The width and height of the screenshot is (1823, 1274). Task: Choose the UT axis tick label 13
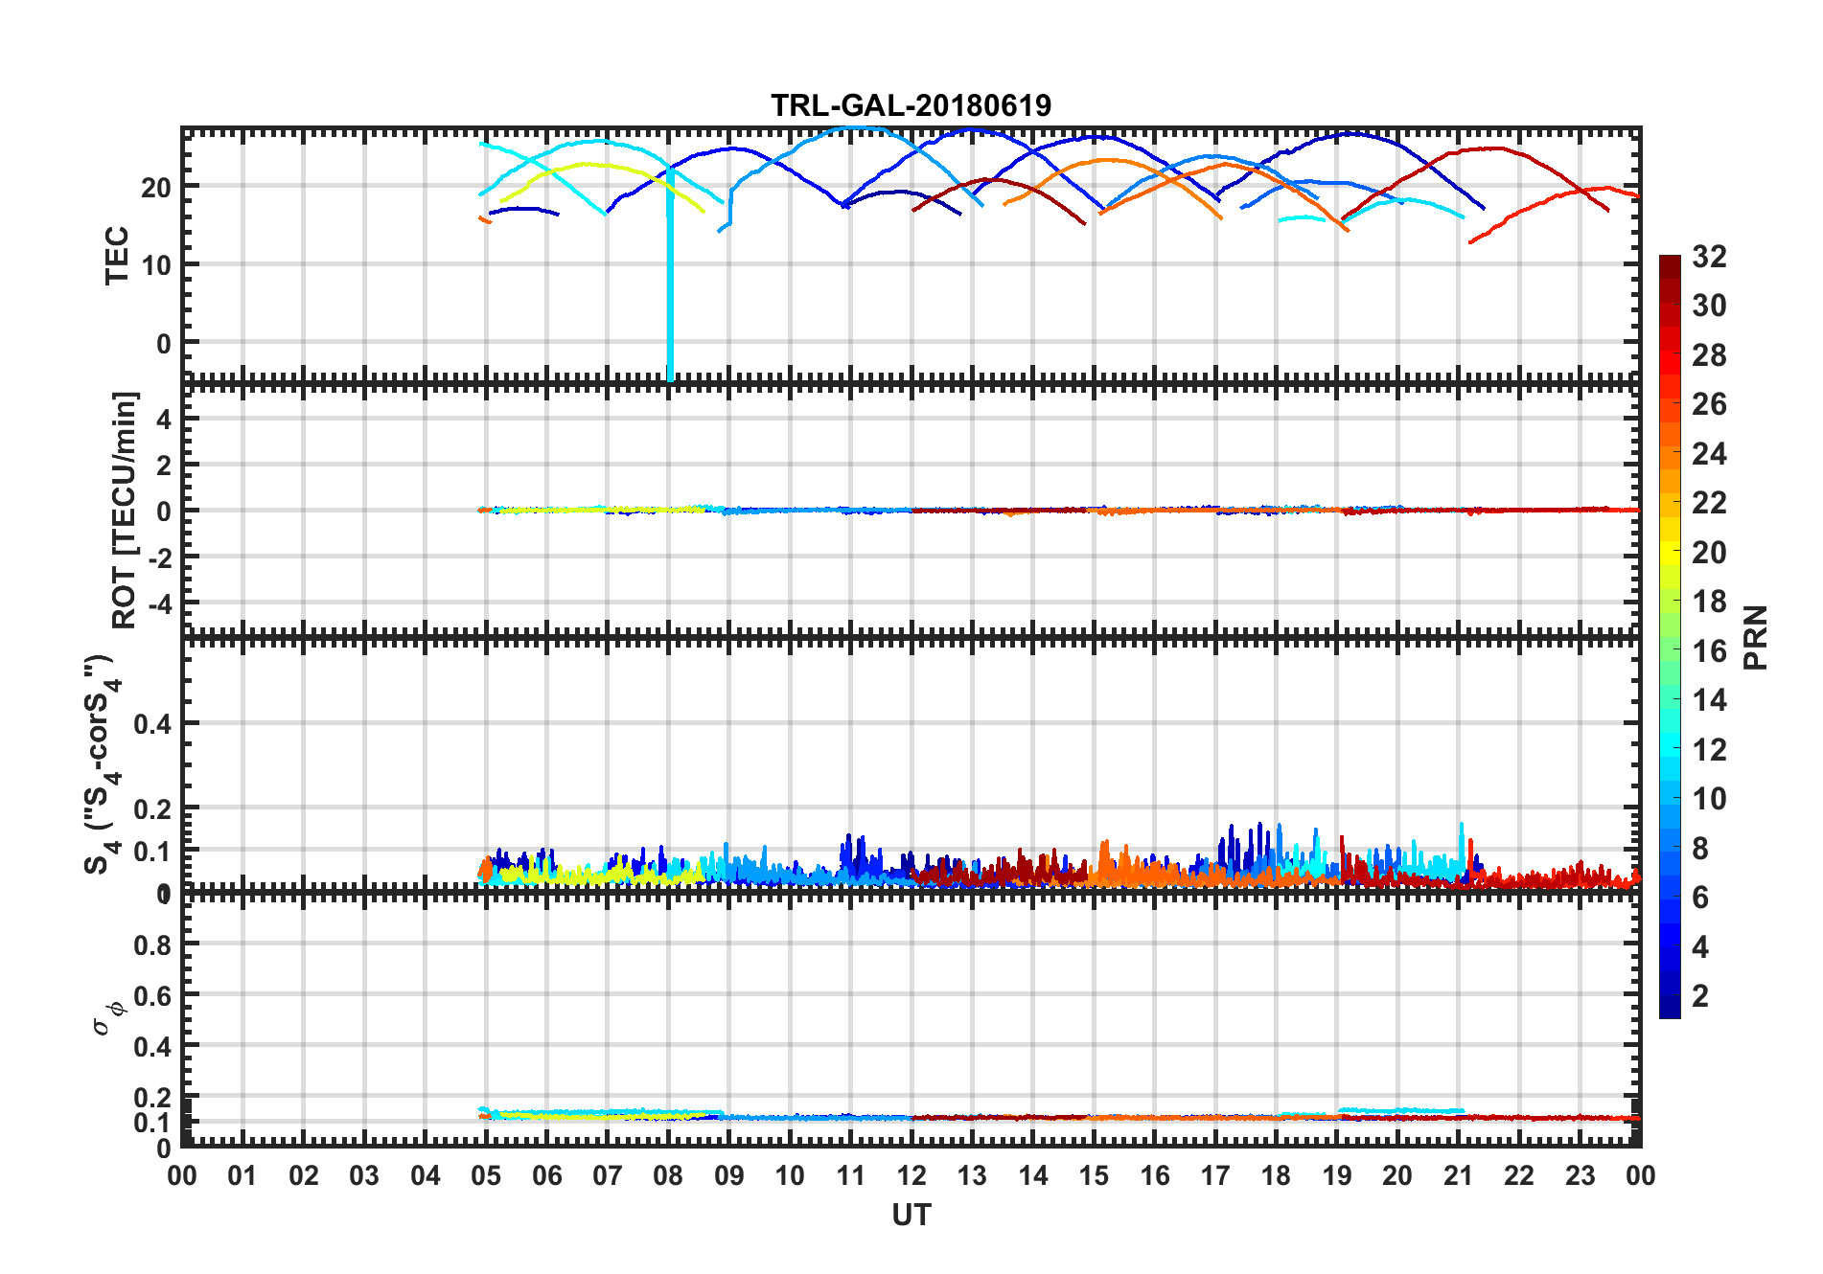[x=972, y=1176]
